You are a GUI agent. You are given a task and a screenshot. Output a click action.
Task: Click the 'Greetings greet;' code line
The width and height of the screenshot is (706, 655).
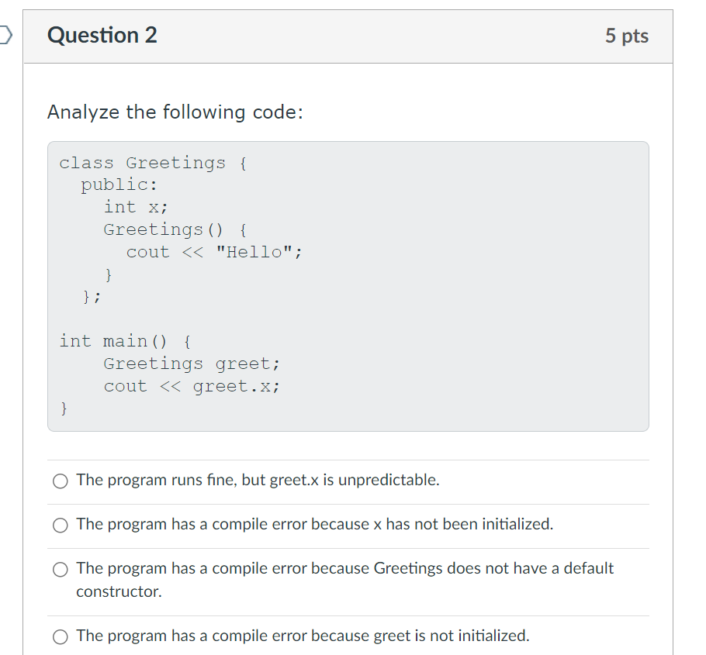click(192, 364)
